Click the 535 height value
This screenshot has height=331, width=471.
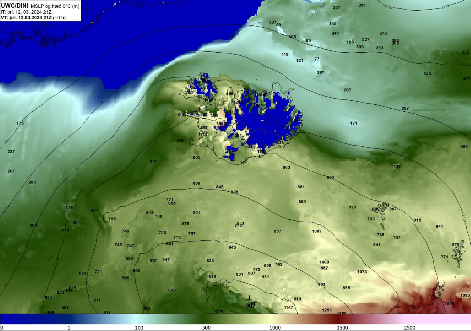click(465, 53)
